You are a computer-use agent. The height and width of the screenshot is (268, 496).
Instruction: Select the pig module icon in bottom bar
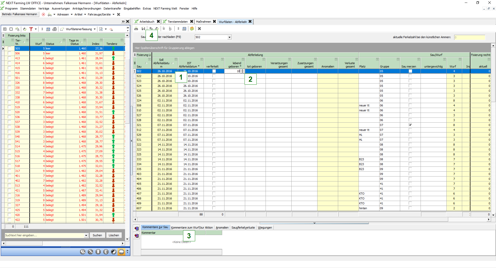tap(121, 252)
